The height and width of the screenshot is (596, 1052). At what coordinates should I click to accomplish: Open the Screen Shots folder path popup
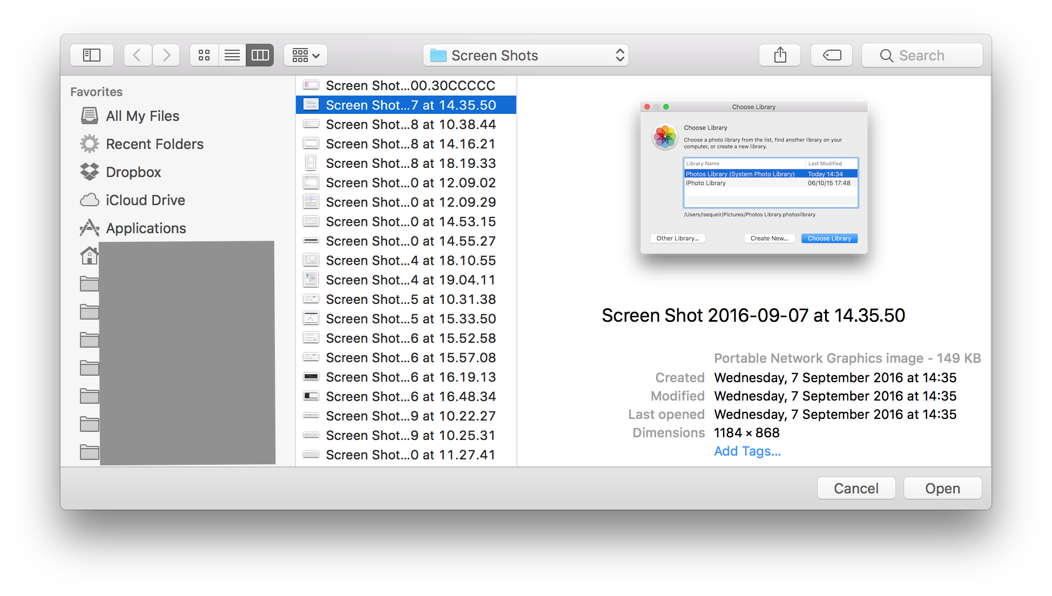pyautogui.click(x=525, y=56)
